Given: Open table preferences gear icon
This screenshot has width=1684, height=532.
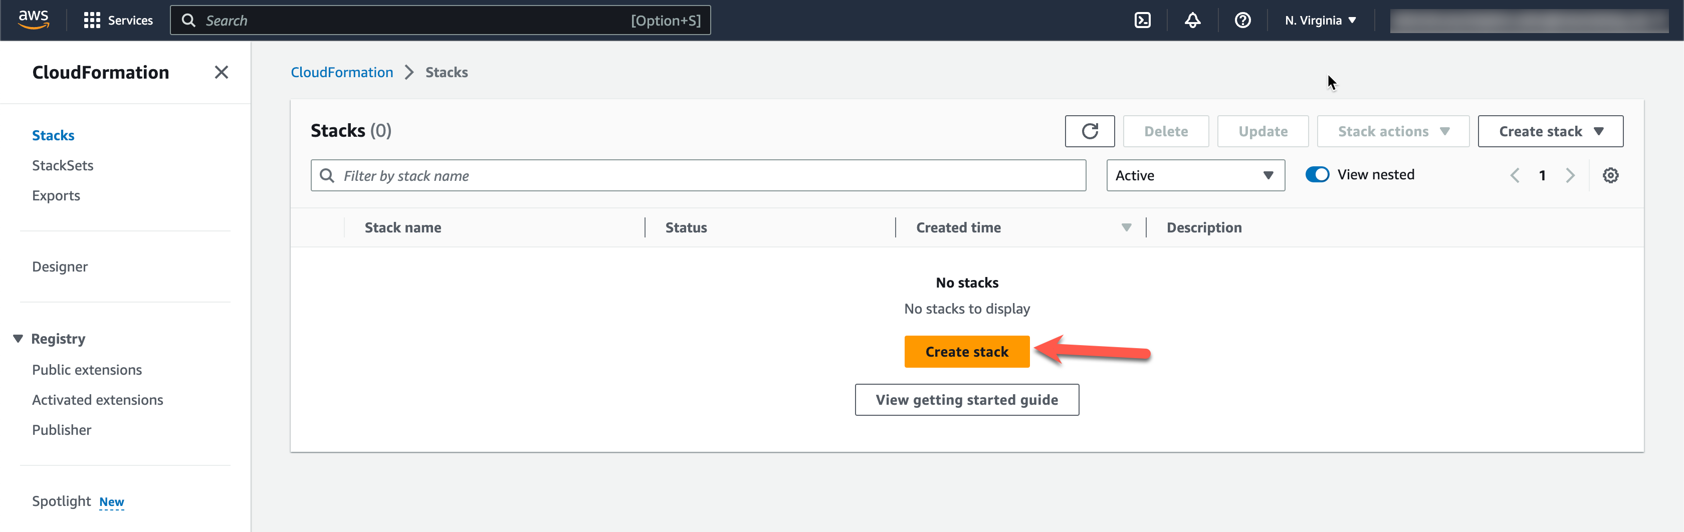Looking at the screenshot, I should [x=1610, y=175].
